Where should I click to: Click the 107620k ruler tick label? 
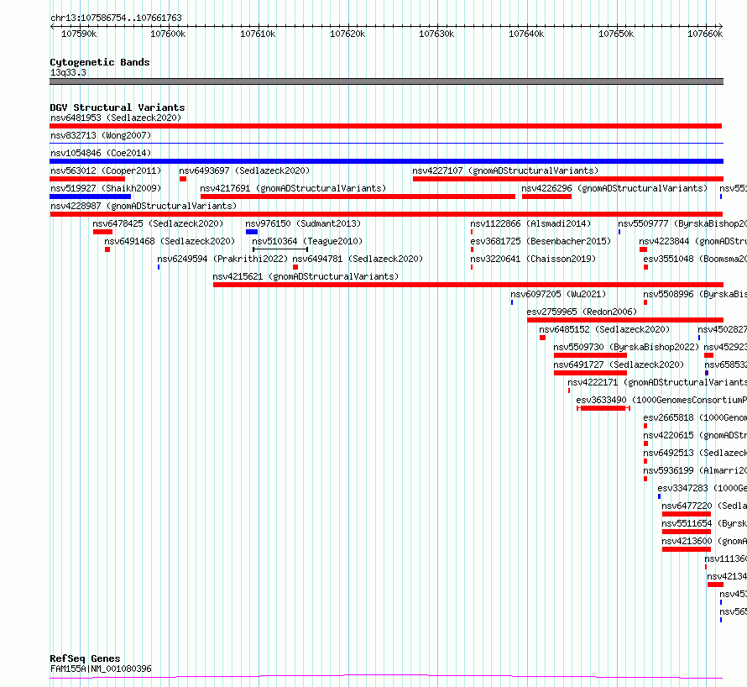point(347,34)
